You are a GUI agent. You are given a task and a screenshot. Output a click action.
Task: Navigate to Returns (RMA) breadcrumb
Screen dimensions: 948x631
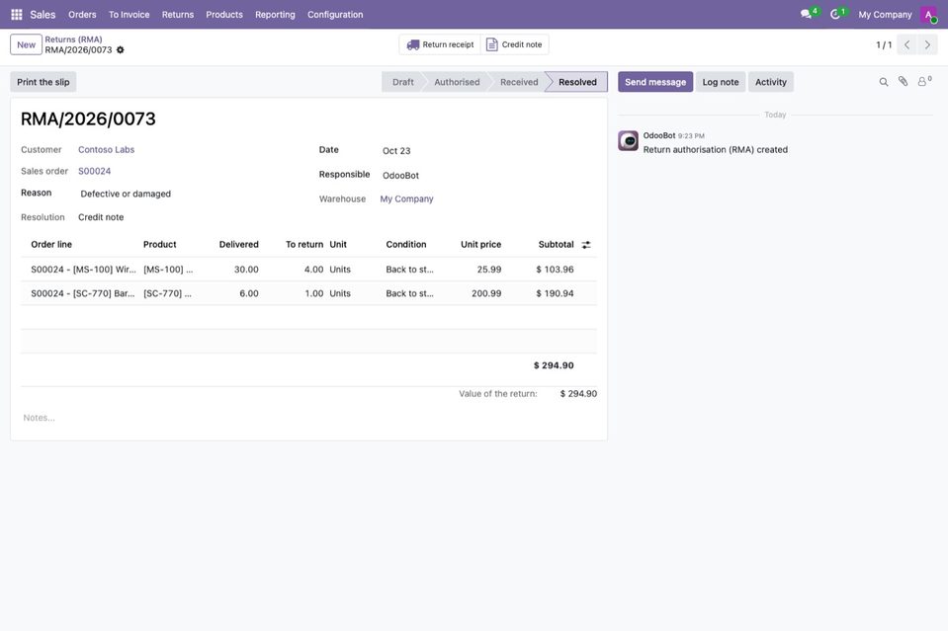[74, 39]
